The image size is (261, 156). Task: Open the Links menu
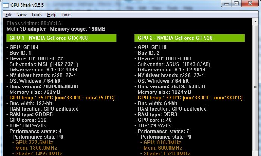pyautogui.click(x=66, y=15)
